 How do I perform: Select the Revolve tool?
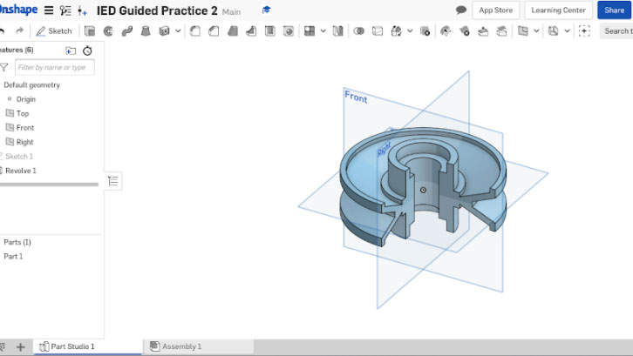[108, 31]
